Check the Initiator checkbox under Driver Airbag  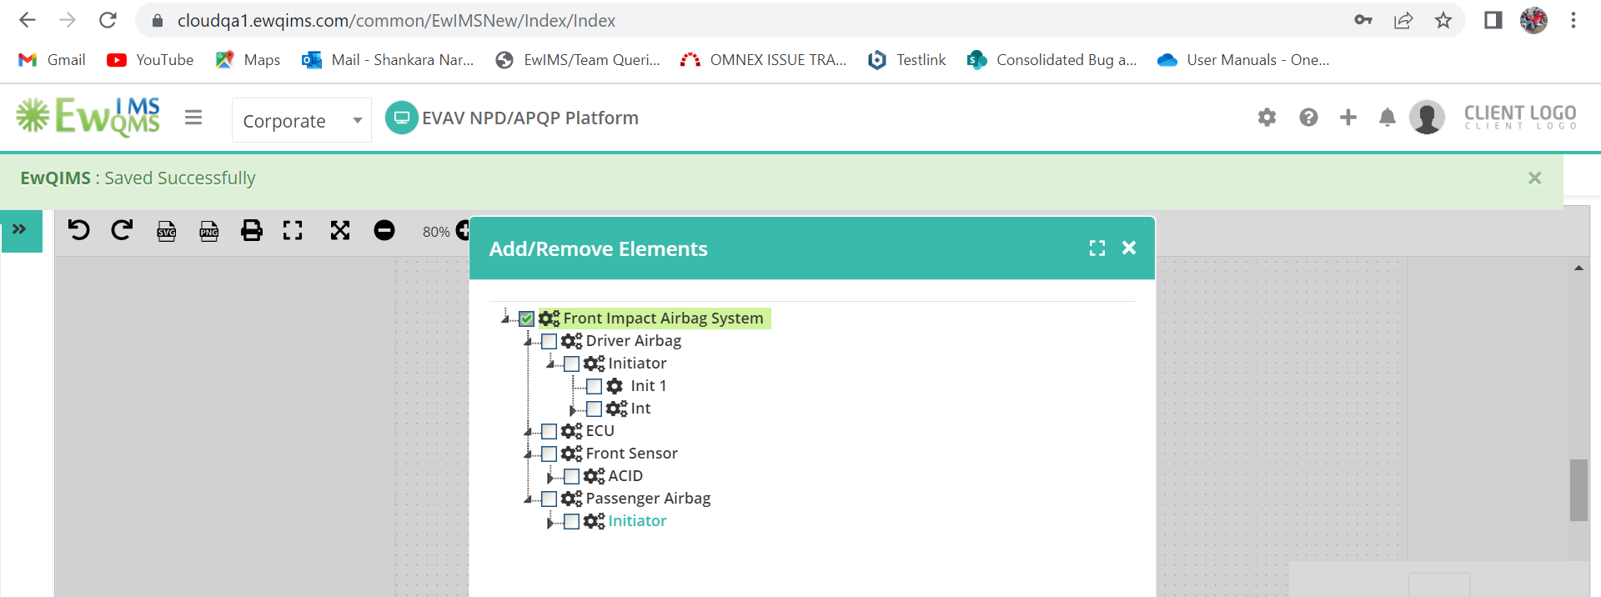[571, 364]
